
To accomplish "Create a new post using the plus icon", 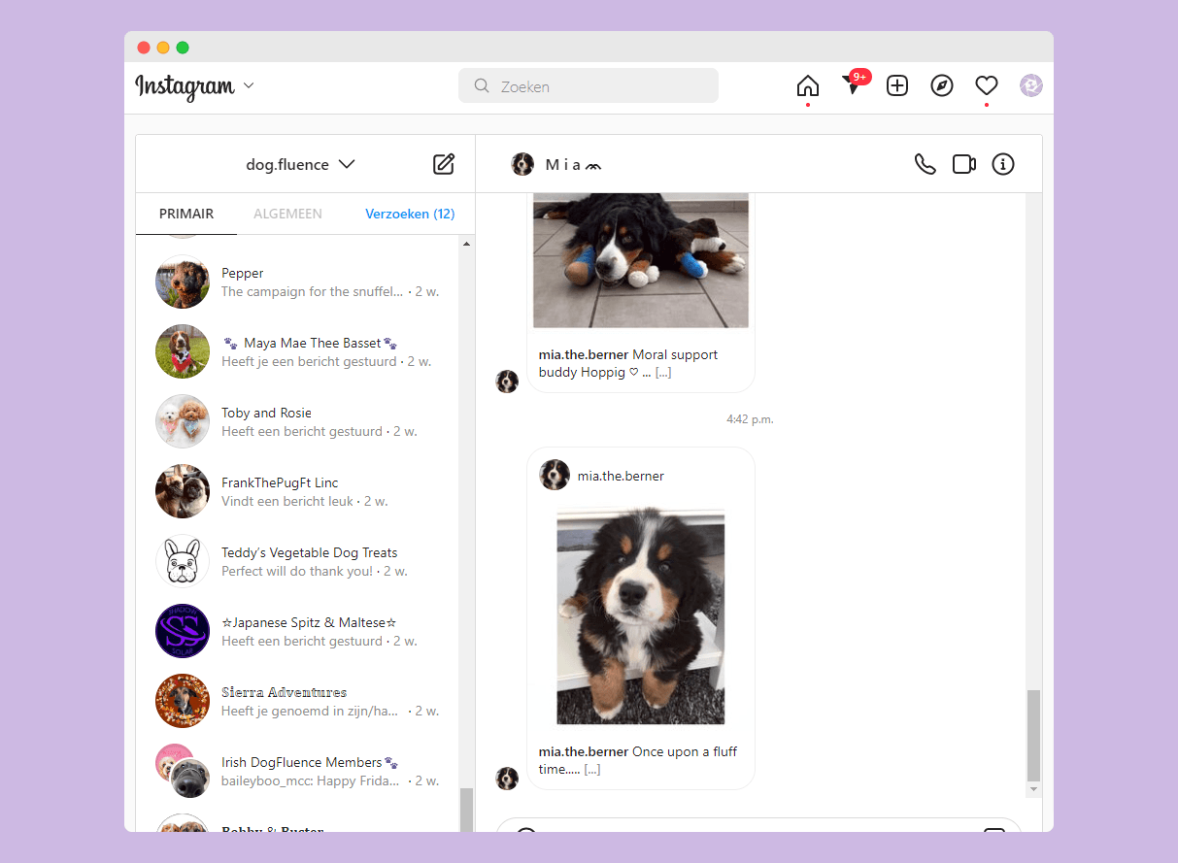I will (896, 85).
